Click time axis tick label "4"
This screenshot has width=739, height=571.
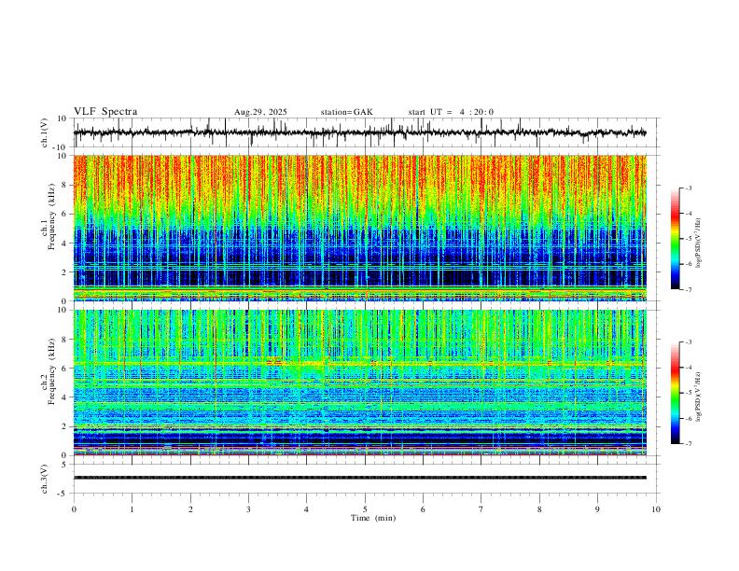[x=306, y=509]
